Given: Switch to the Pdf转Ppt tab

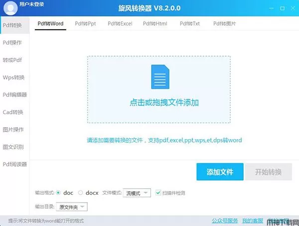Looking at the screenshot, I should 85,23.
